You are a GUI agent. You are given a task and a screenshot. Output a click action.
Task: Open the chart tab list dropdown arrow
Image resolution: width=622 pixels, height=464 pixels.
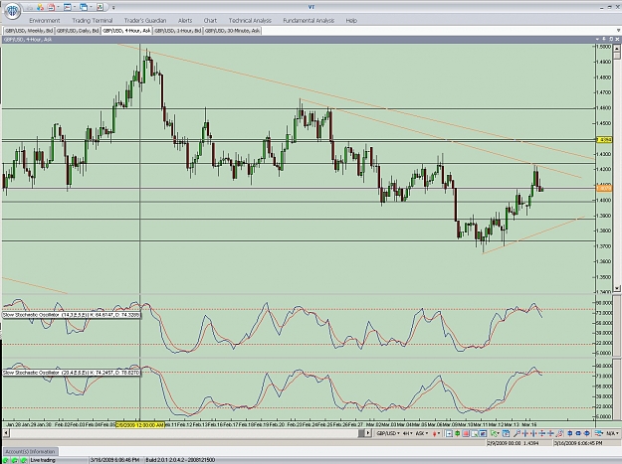click(x=618, y=31)
